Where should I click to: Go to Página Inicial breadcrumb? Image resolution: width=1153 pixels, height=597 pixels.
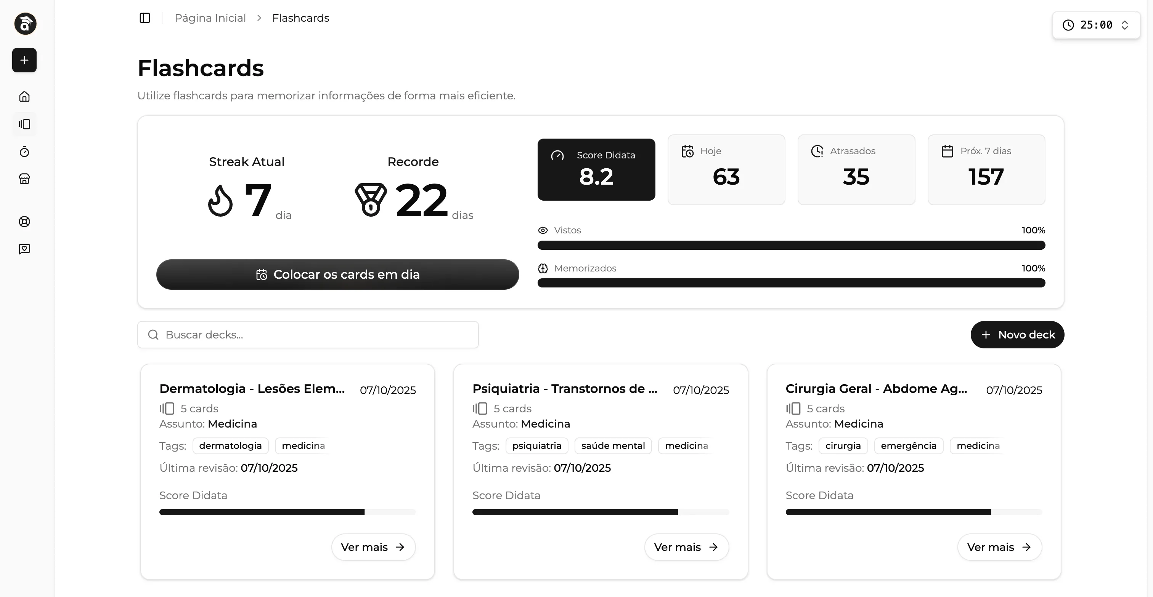pyautogui.click(x=210, y=18)
